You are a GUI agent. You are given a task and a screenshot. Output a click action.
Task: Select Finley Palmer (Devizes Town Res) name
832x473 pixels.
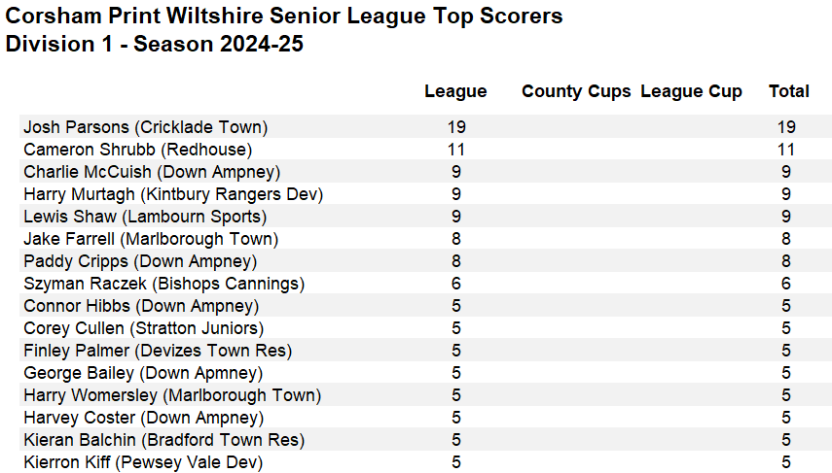click(x=158, y=351)
